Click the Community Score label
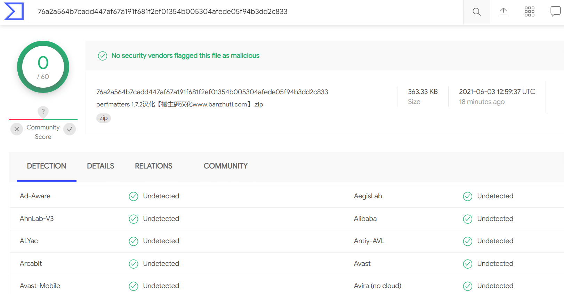Image resolution: width=564 pixels, height=294 pixels. coord(43,132)
